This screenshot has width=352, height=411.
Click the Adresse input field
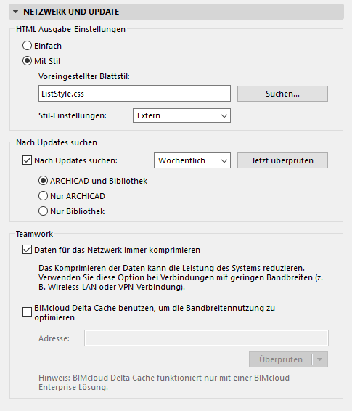[x=206, y=338]
